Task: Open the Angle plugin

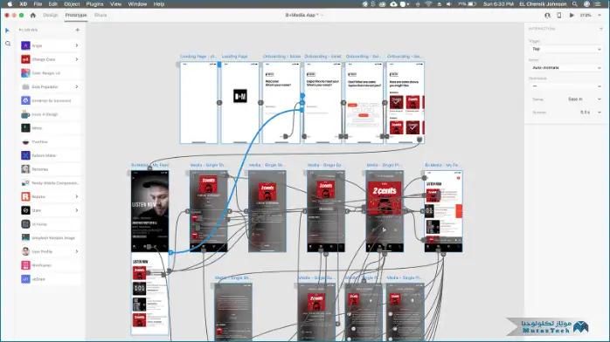Action: [x=50, y=46]
